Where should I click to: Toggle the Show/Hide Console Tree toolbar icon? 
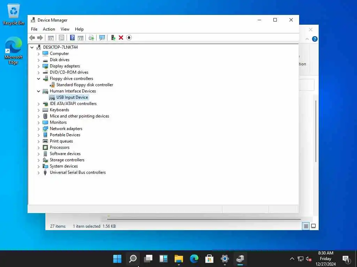click(x=51, y=38)
